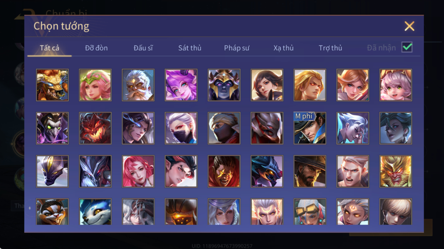
Task: View the 'Đấu sĩ' hero tab
Action: [x=143, y=48]
